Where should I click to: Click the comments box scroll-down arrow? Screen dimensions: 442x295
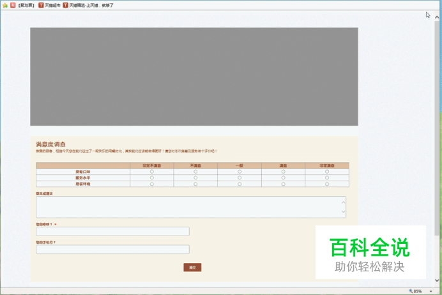344,211
